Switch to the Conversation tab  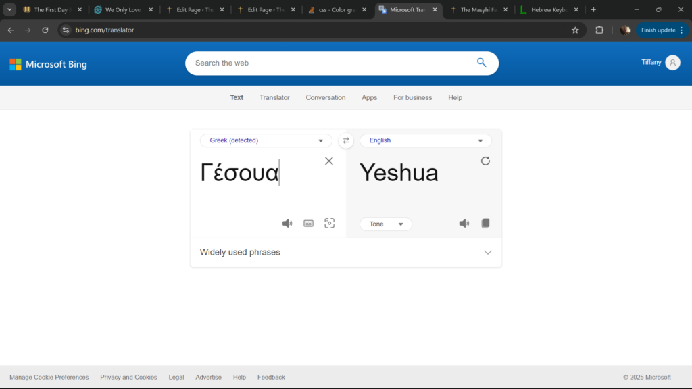(x=325, y=97)
